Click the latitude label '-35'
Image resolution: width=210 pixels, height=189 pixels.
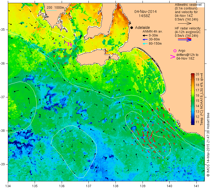tap(3, 30)
